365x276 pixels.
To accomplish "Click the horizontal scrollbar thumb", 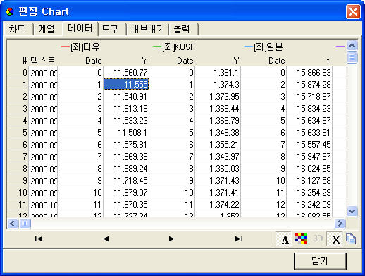I will 25,224.
